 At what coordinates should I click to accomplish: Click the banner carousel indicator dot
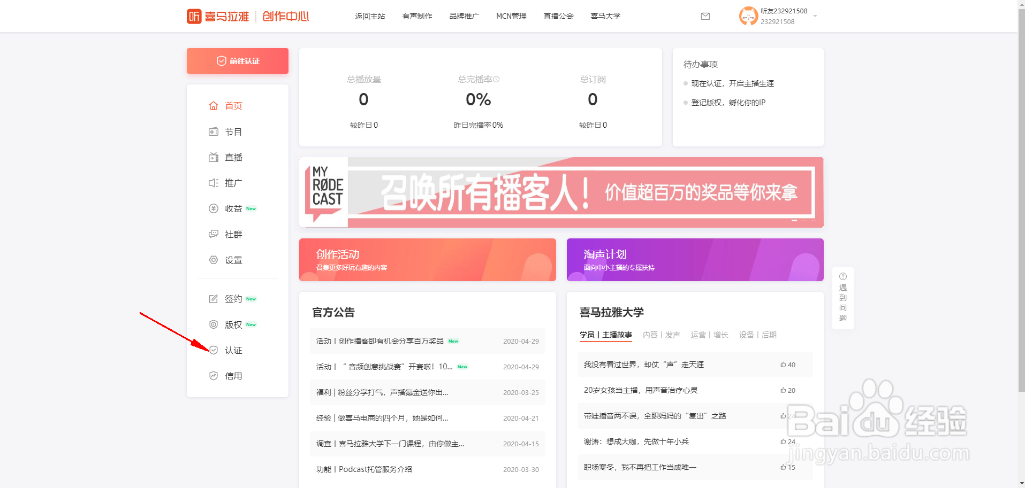click(794, 220)
